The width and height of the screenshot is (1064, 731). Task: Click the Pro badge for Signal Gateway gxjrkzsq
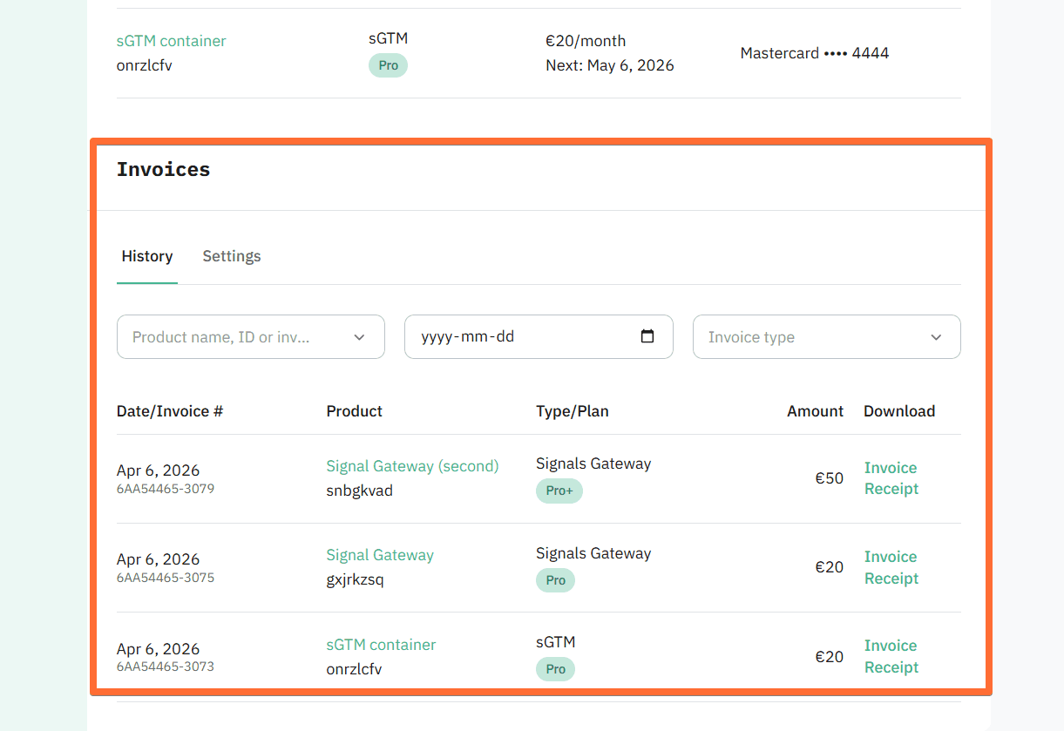pyautogui.click(x=555, y=579)
